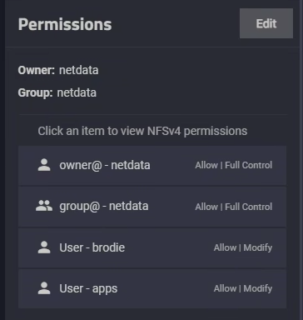Click the user icon next to apps
Viewport: 303px width, 320px height.
click(44, 288)
